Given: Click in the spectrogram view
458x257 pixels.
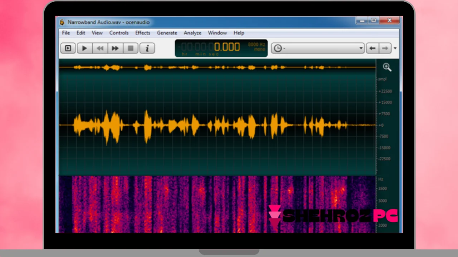Looking at the screenshot, I should click(218, 204).
